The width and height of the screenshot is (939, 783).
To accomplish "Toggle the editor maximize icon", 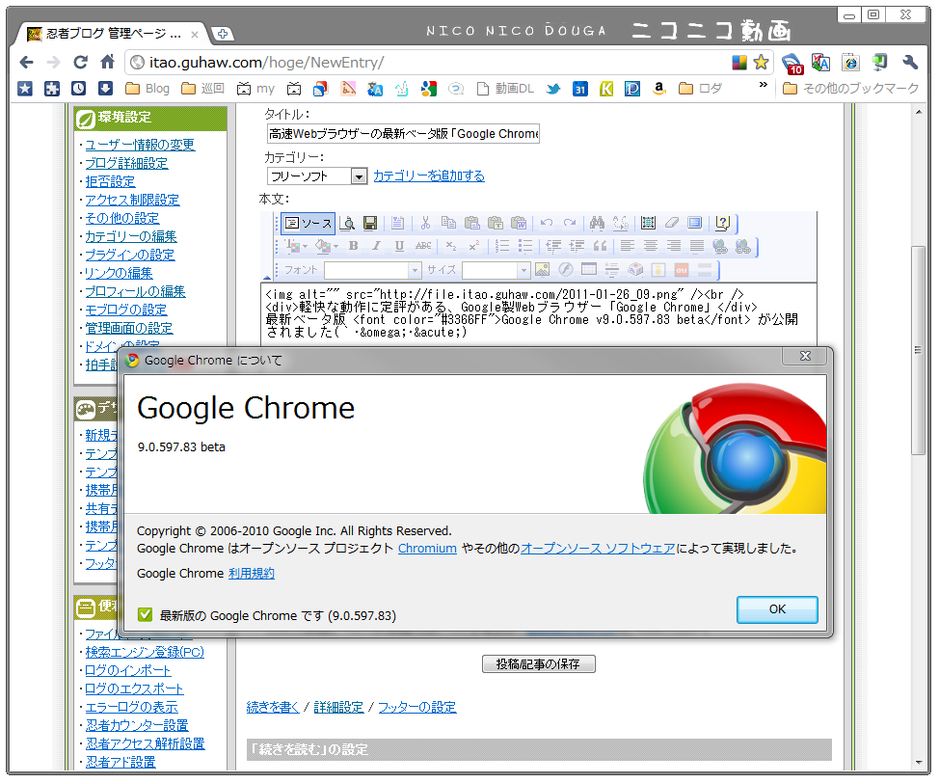I will (695, 224).
